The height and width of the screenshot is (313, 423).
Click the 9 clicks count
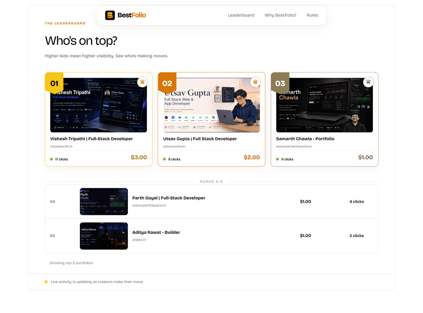174,159
